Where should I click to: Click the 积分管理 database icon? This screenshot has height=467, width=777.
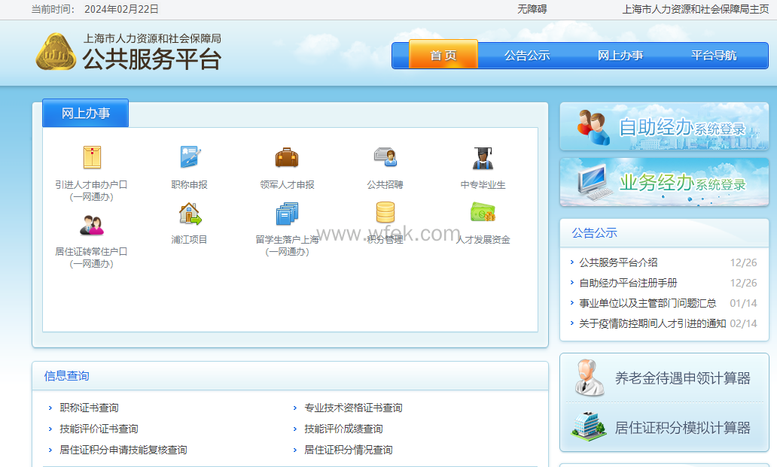coord(385,213)
